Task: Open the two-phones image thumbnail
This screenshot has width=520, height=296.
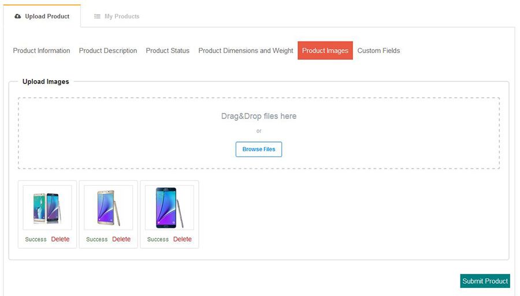Action: coord(47,208)
